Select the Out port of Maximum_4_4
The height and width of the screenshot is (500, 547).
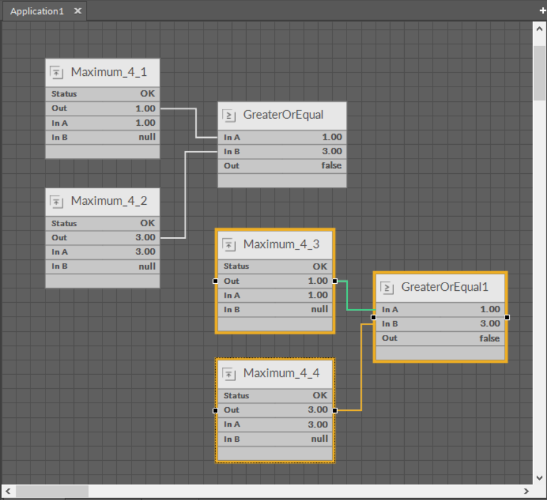[335, 410]
